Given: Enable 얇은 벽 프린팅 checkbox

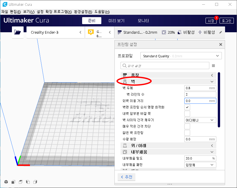Looking at the screenshot, I should [187, 133].
